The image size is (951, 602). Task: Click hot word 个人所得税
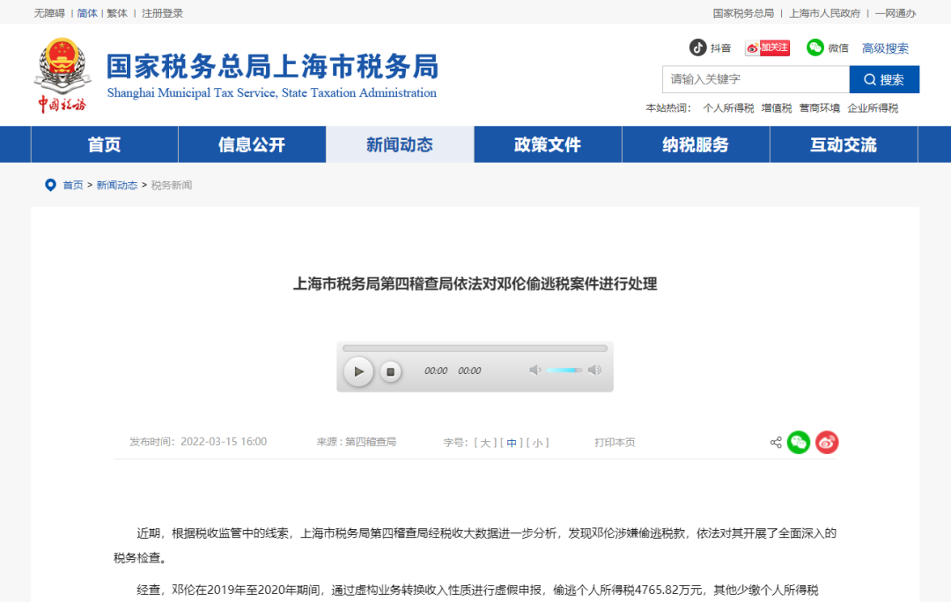click(728, 108)
